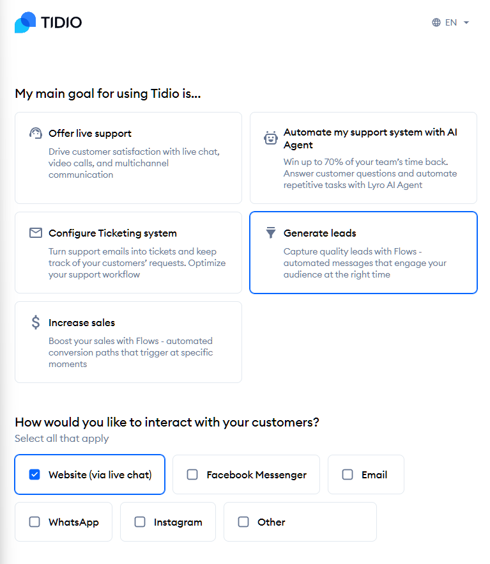This screenshot has width=490, height=564.
Task: Enable the Email option
Action: coord(347,474)
